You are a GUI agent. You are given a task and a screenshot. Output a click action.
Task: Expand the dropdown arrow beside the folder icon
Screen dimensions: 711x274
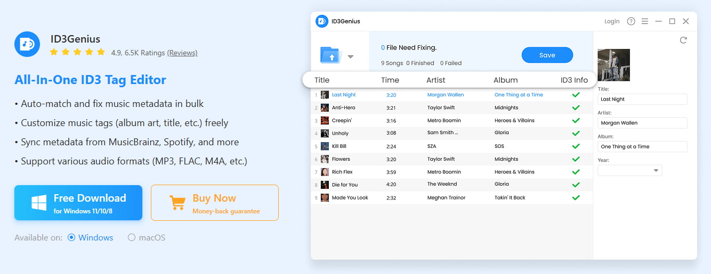351,57
